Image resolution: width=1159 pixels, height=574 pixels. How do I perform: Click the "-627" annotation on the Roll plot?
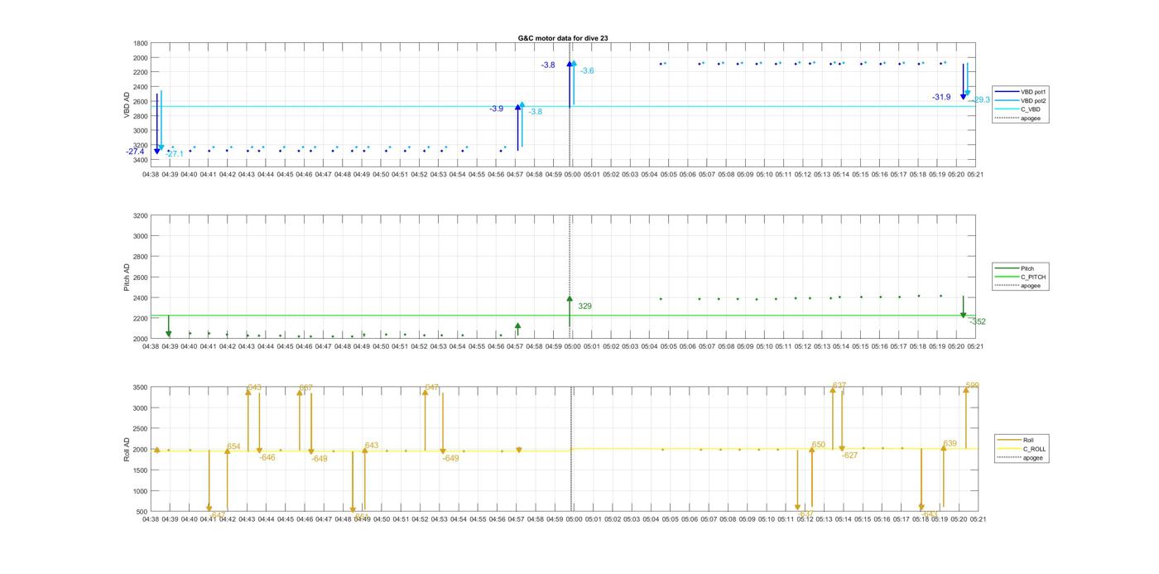click(850, 455)
